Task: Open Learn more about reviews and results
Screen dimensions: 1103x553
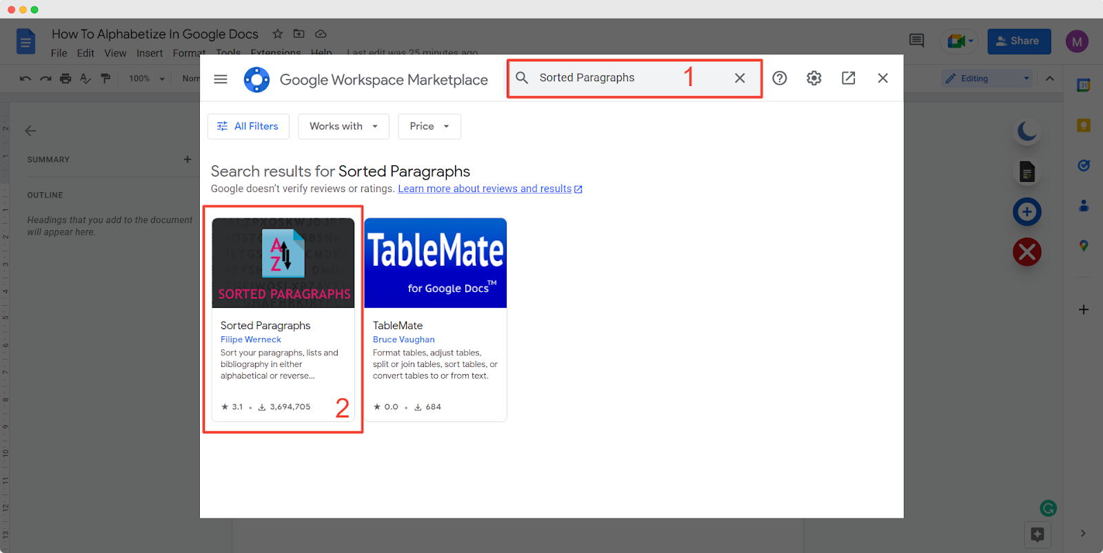Action: click(x=490, y=189)
